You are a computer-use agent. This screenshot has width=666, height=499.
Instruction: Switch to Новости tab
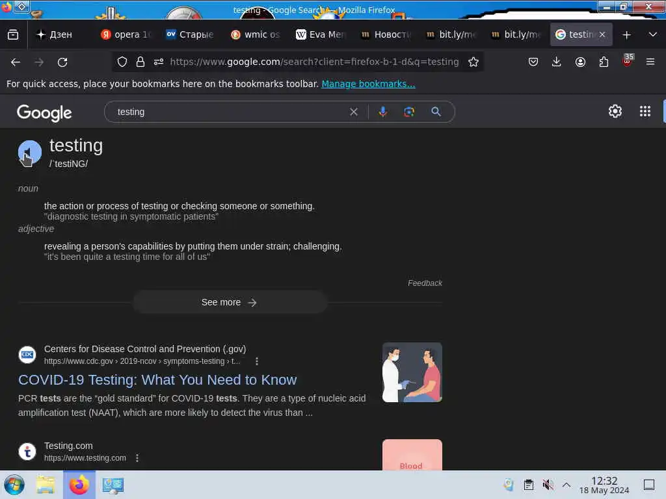[x=386, y=34]
